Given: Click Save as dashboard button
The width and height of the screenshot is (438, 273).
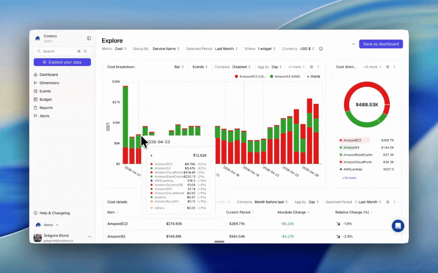Looking at the screenshot, I should [x=381, y=44].
